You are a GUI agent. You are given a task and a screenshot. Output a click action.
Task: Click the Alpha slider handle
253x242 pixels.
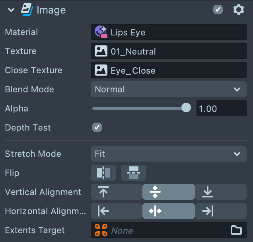coord(186,108)
